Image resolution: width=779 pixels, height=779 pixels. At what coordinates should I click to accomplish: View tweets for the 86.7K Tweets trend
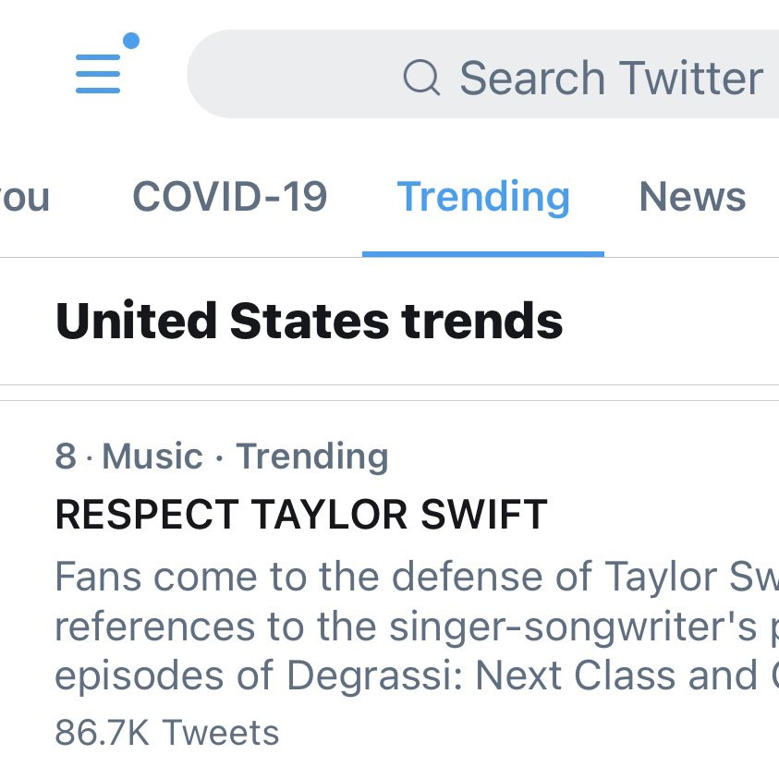[166, 732]
